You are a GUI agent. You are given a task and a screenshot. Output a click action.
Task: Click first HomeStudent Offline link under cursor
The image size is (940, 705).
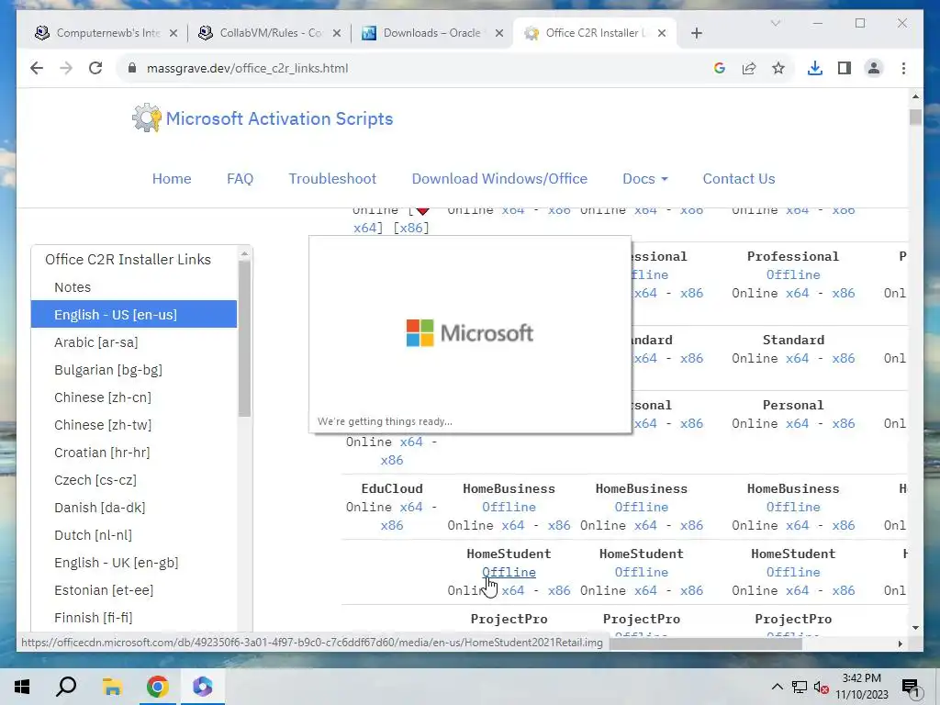coord(509,573)
